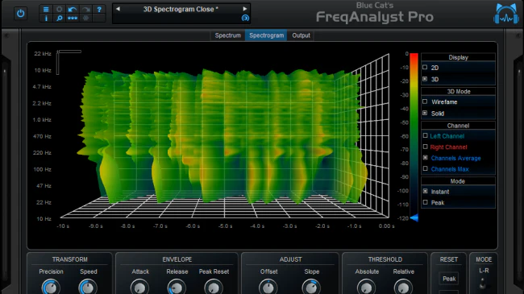The height and width of the screenshot is (294, 524).
Task: Click the '22 kHz' frequency label
Action: click(43, 53)
